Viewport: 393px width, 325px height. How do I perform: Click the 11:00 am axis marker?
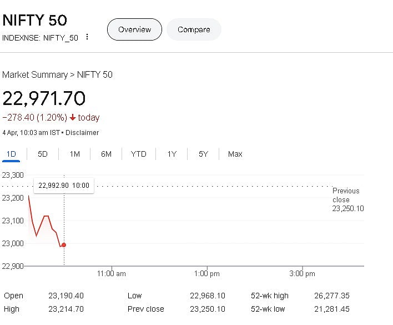112,273
